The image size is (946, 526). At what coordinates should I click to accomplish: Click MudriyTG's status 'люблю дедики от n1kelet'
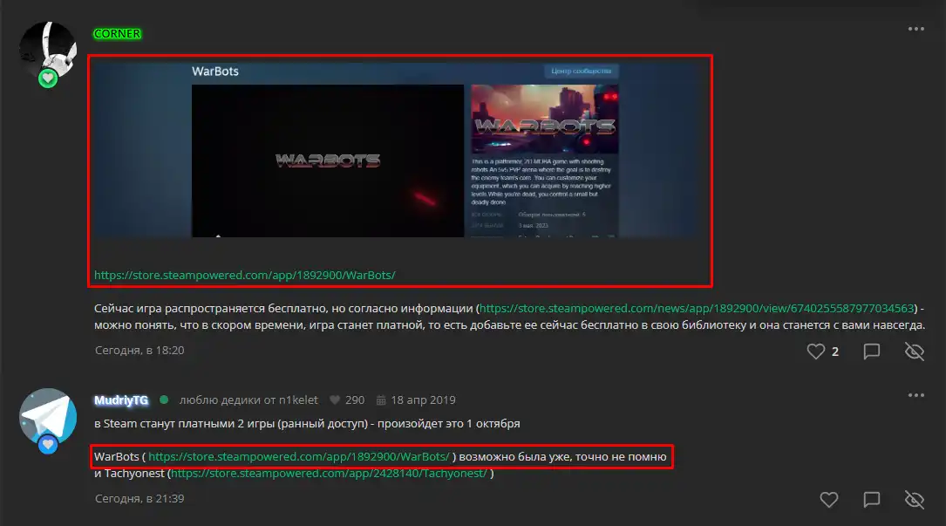pos(248,400)
